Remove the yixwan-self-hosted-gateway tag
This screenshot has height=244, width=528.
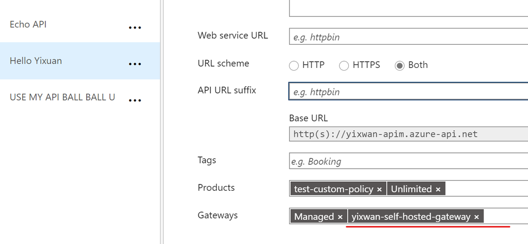(477, 217)
